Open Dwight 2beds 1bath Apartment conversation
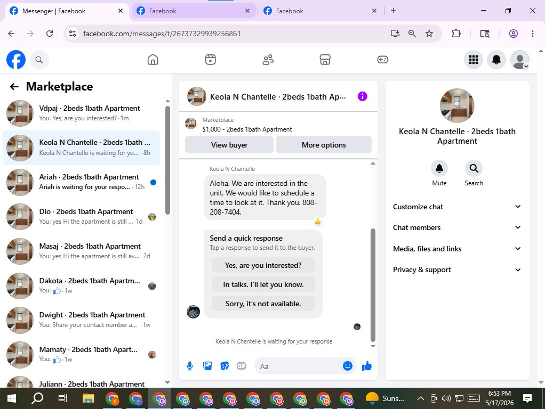 81,320
